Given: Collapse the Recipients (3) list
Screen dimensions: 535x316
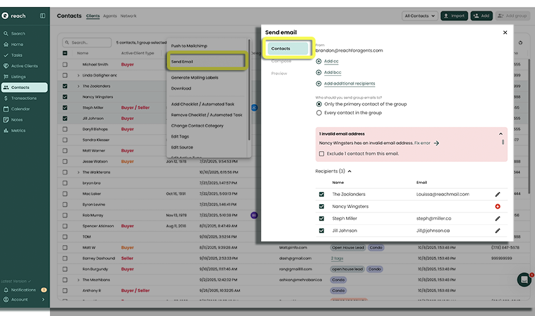Looking at the screenshot, I should coord(349,171).
